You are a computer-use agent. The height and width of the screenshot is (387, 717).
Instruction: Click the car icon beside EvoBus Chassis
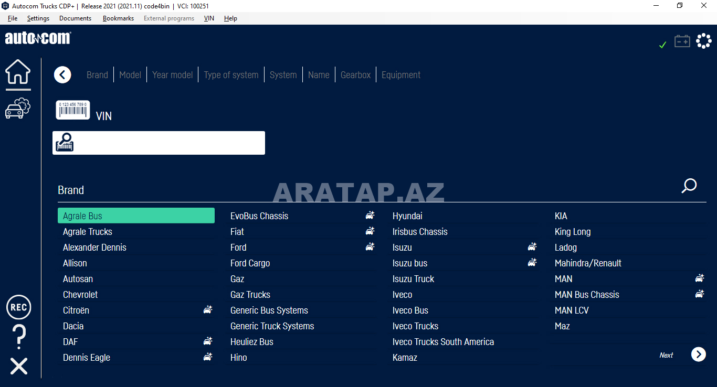pyautogui.click(x=370, y=215)
